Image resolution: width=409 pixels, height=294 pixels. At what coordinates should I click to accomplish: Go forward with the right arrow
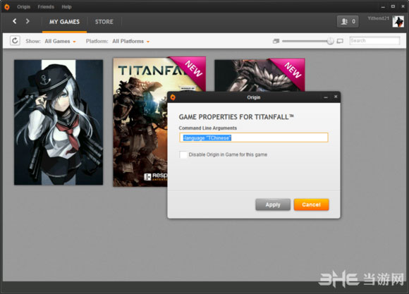click(28, 21)
